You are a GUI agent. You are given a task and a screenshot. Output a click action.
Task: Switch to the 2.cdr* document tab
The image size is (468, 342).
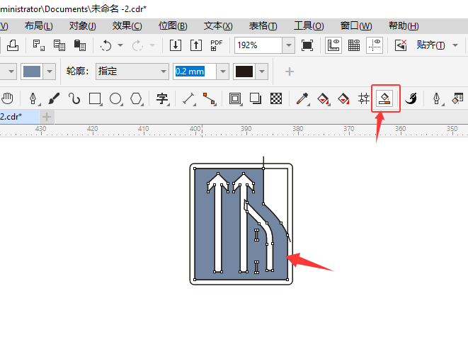[x=19, y=117]
